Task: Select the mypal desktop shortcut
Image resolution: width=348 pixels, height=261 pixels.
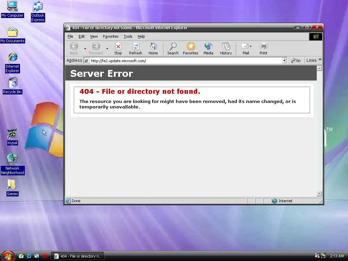Action: [12, 137]
